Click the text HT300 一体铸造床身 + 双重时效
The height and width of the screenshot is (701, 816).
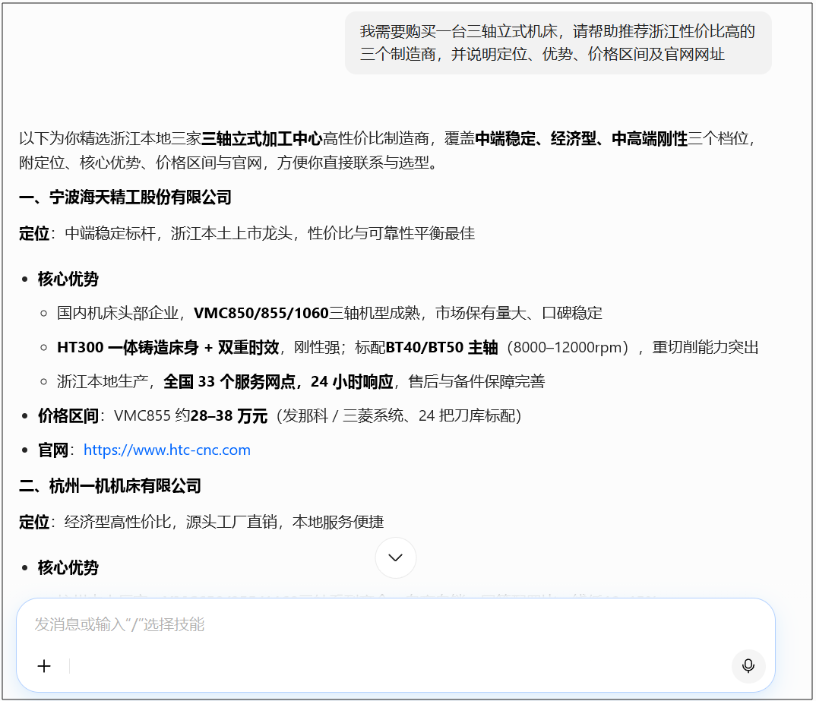click(x=168, y=347)
